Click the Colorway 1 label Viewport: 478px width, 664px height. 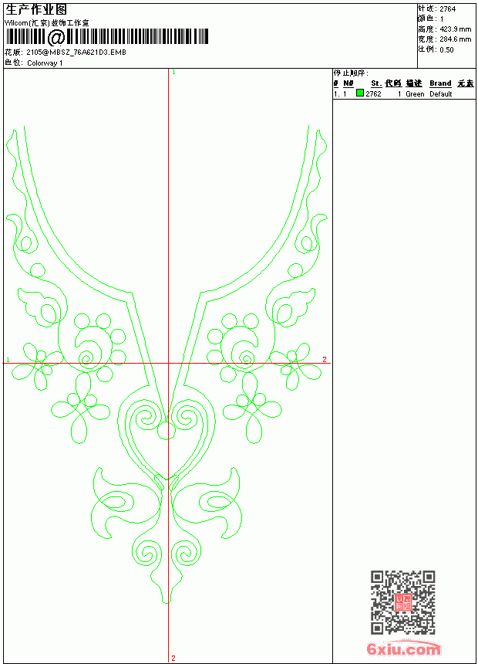point(45,63)
